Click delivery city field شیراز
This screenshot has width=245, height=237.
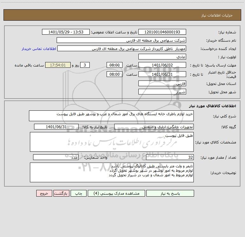(x=162, y=92)
